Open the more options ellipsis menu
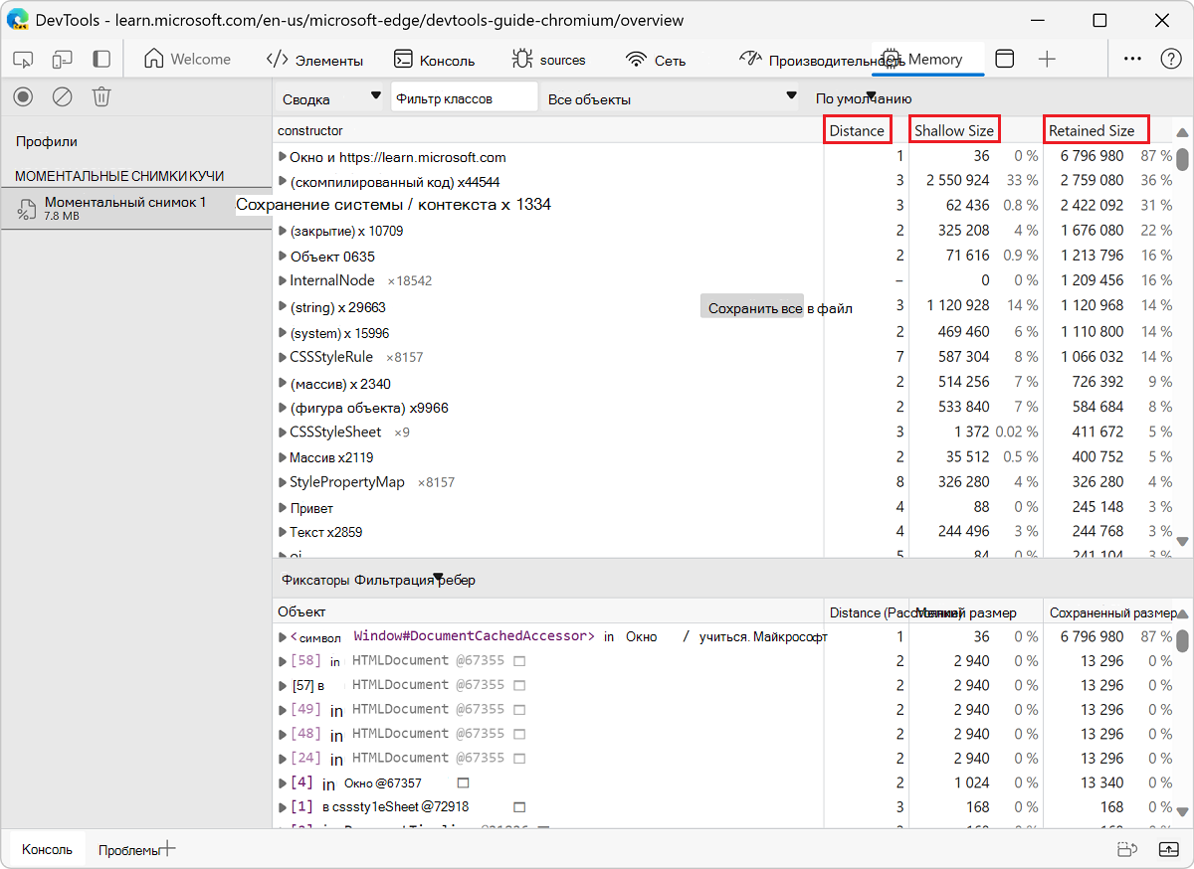Screen dimensions: 1194x869 pos(1132,59)
